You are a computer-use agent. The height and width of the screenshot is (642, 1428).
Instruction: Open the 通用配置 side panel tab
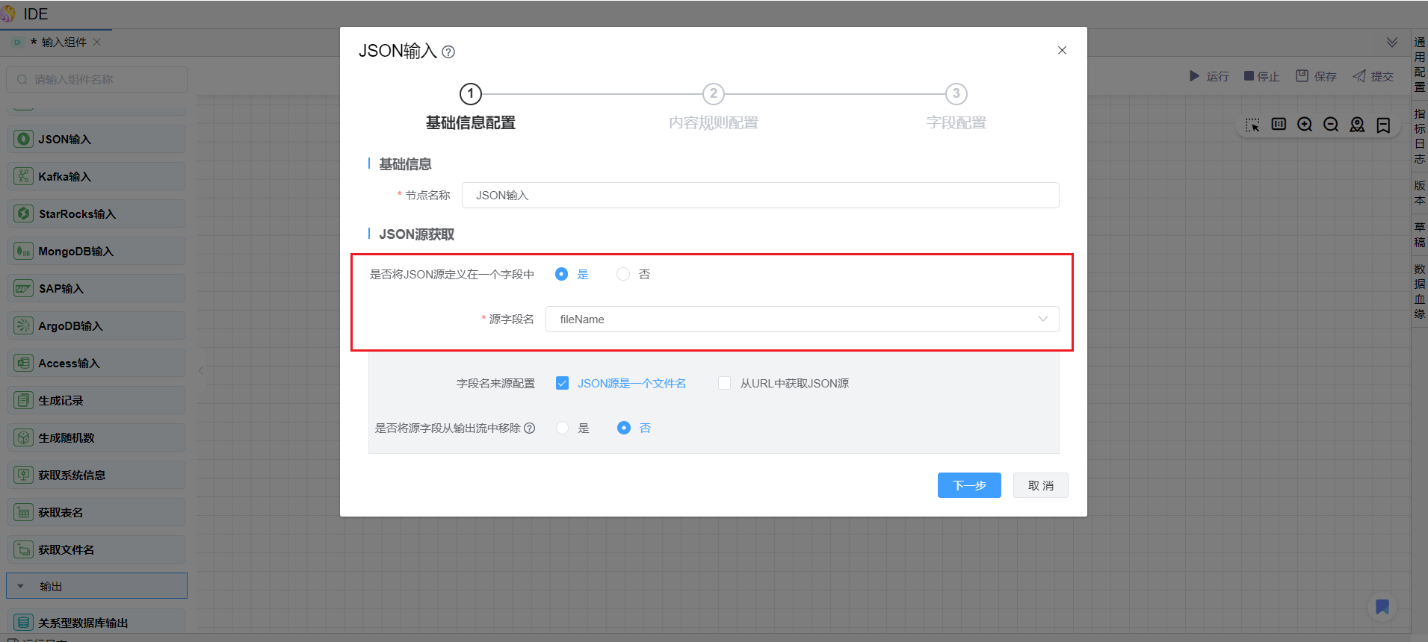click(1420, 64)
